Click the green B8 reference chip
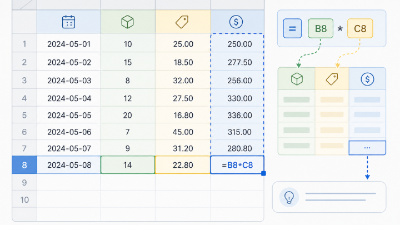 pos(321,28)
